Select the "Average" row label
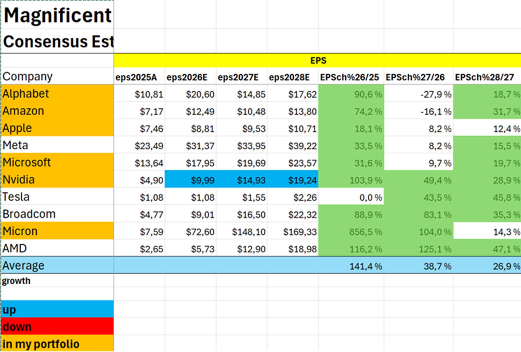521x352 pixels. coord(57,265)
